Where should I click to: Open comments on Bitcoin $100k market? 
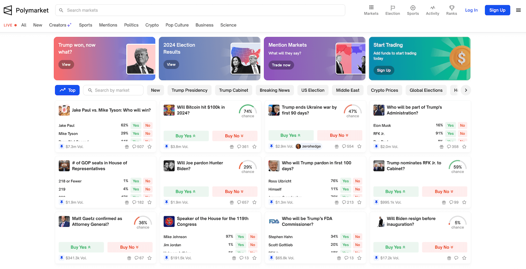click(x=243, y=147)
